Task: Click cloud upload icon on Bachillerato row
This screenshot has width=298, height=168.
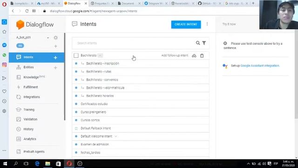Action: [194, 56]
